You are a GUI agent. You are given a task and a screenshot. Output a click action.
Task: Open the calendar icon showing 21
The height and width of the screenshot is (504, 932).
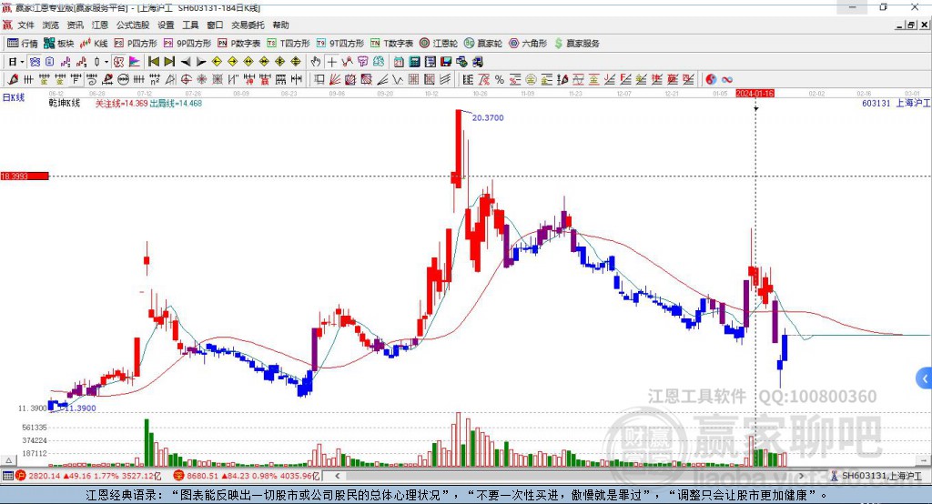[399, 62]
